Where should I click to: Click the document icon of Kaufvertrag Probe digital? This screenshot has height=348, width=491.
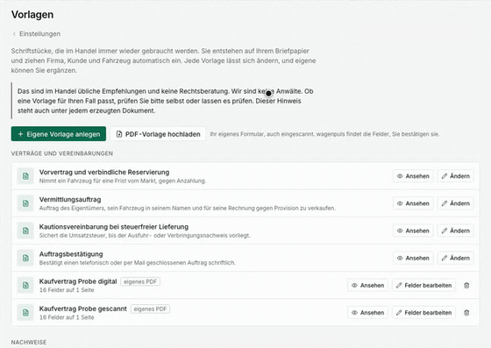tap(25, 286)
